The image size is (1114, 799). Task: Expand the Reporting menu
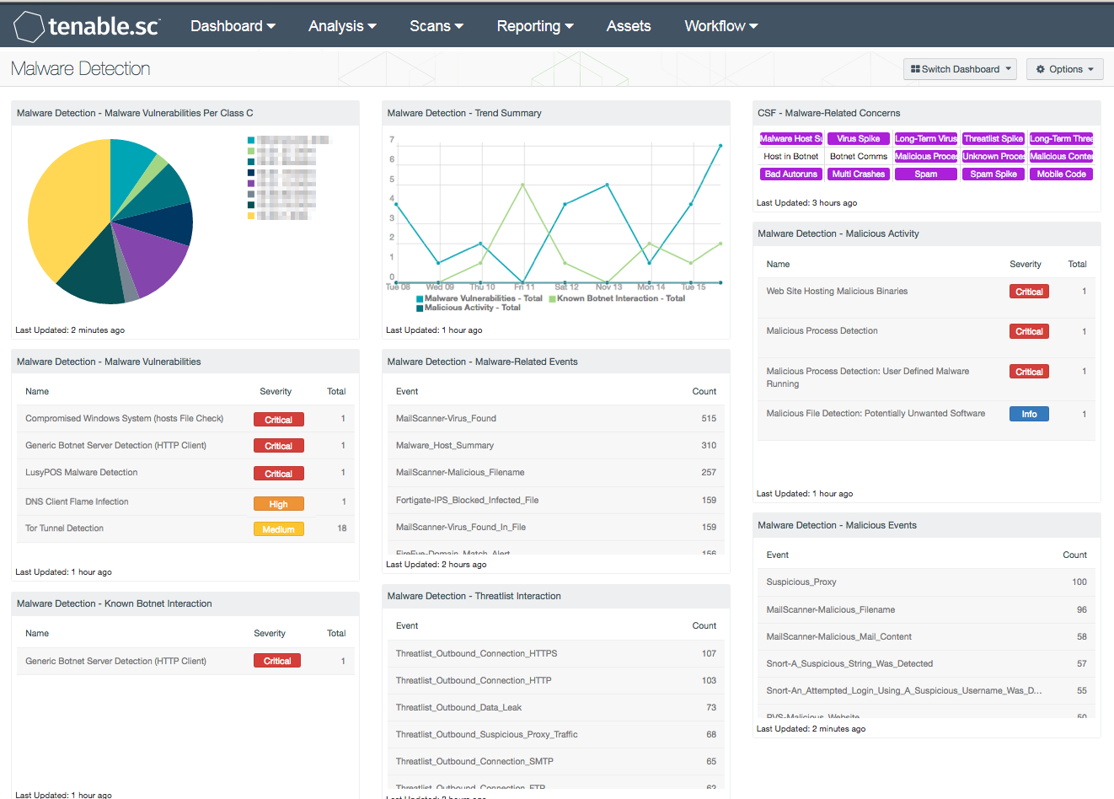pos(535,26)
